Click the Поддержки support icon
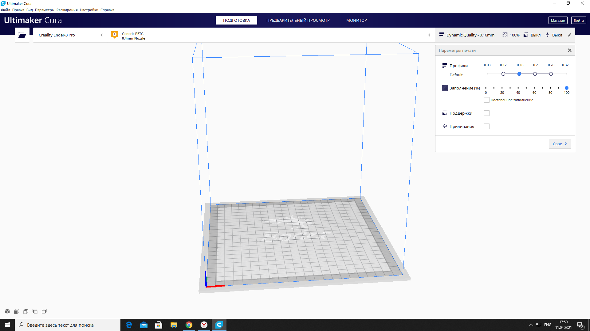The image size is (590, 331). (x=445, y=113)
